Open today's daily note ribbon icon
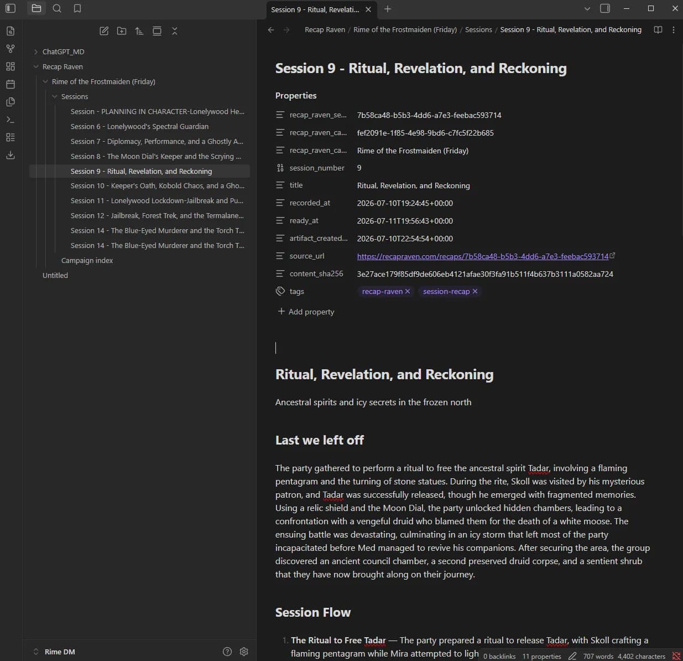Screen dimensions: 683x661 coord(10,84)
